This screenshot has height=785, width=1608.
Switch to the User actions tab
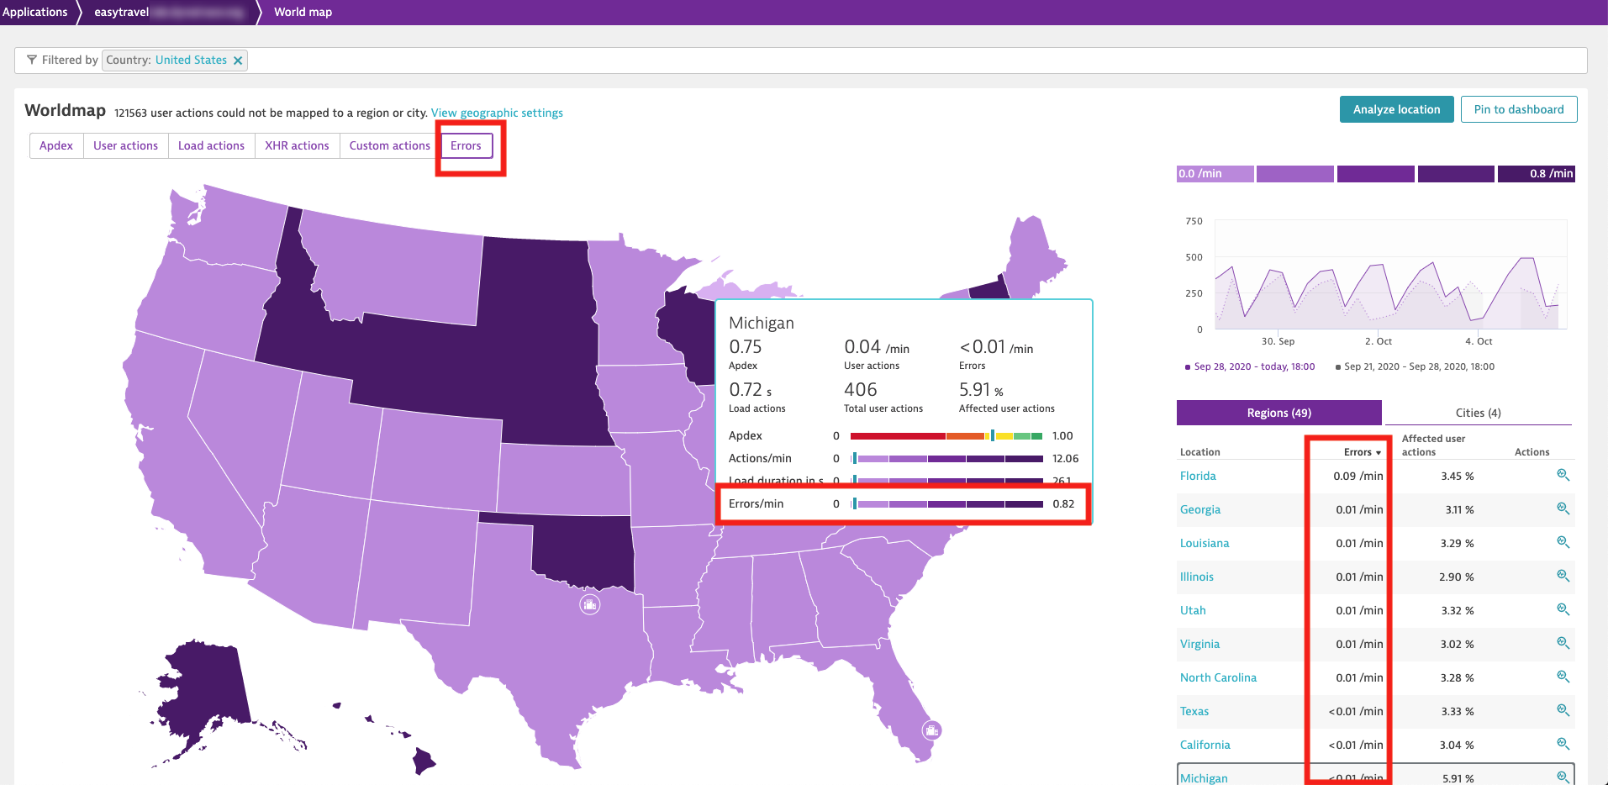point(125,145)
